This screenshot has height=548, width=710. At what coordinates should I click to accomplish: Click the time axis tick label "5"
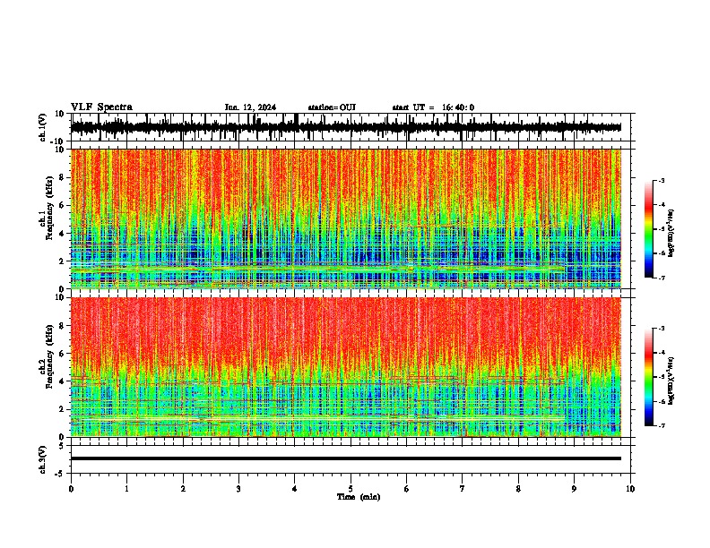tap(351, 489)
